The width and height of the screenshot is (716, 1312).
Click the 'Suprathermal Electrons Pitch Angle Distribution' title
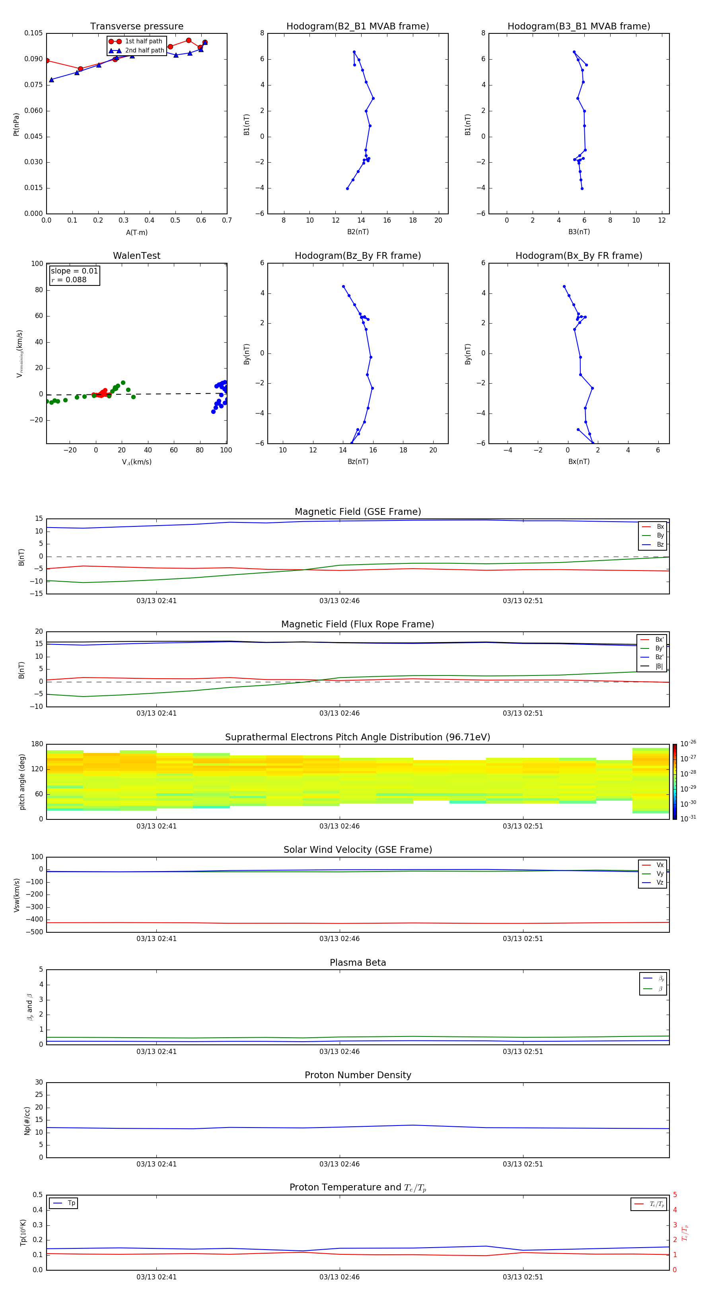(358, 738)
